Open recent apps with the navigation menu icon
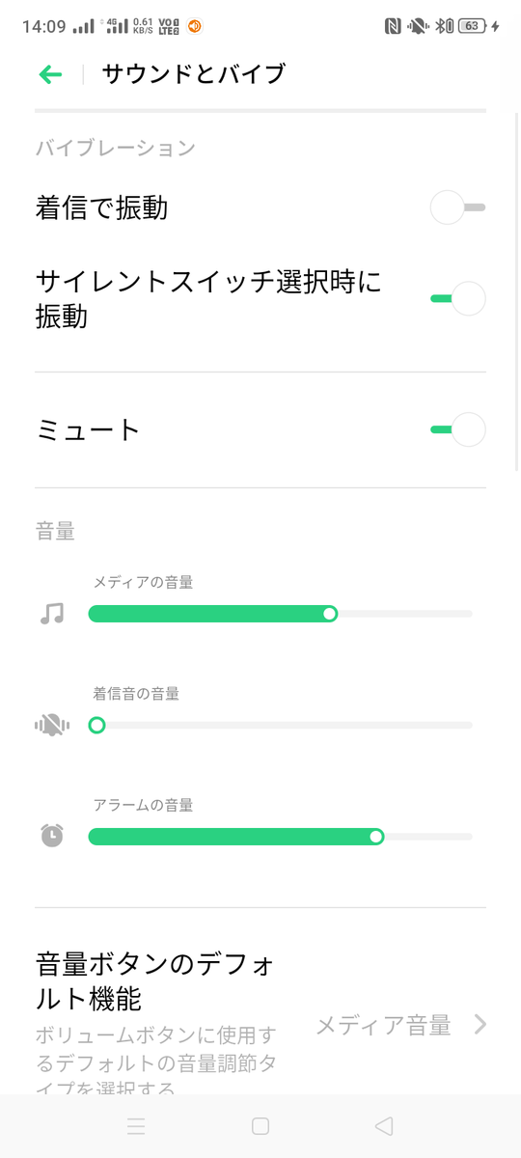The width and height of the screenshot is (521, 1158). coord(136,1125)
